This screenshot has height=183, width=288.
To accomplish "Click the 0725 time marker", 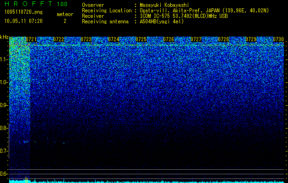I will click(x=141, y=39).
